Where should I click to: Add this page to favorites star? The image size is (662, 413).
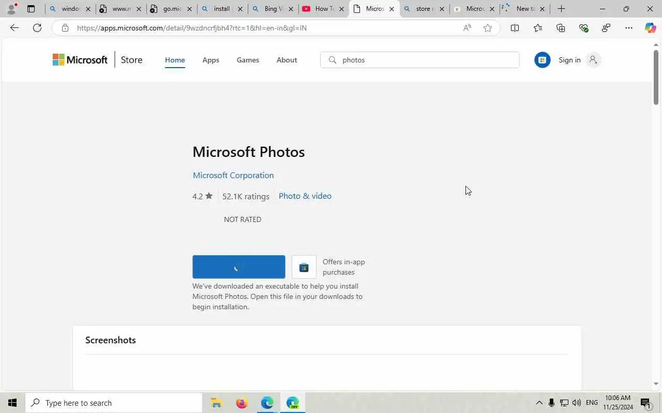coord(487,28)
